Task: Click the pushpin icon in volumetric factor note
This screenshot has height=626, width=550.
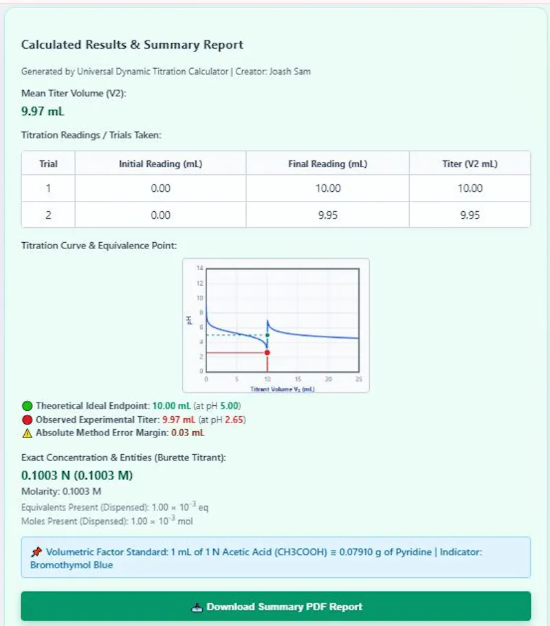Action: coord(36,552)
